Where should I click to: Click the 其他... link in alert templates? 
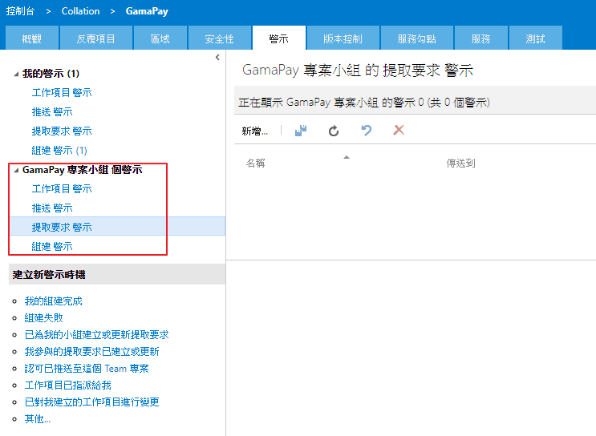(x=37, y=419)
